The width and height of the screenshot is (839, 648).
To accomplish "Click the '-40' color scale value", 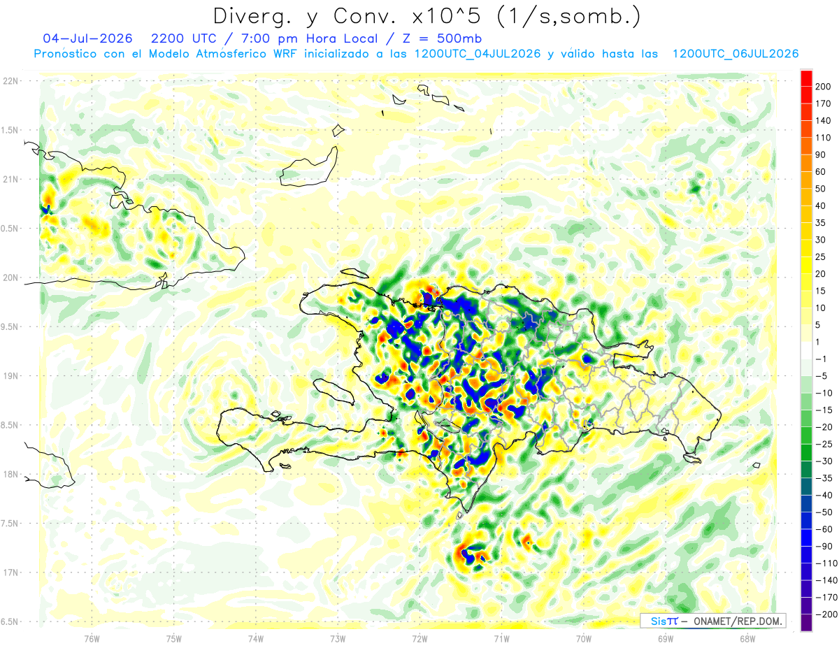I will 824,495.
